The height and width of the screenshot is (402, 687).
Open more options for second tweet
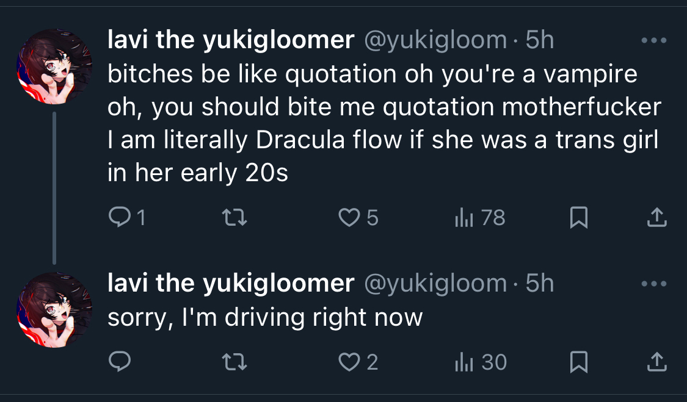pos(655,284)
